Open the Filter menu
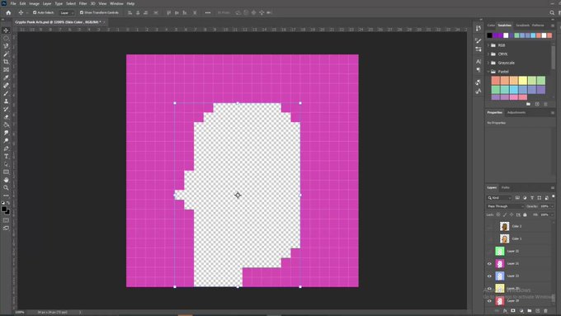This screenshot has width=561, height=316. [x=83, y=3]
